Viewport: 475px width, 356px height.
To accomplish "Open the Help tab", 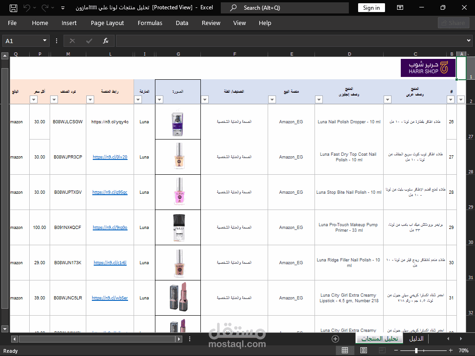I will click(265, 23).
